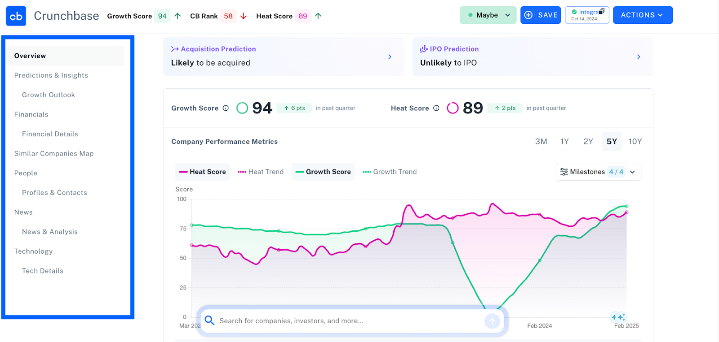Click the plus icon on SAVE button
The width and height of the screenshot is (719, 342).
point(529,15)
